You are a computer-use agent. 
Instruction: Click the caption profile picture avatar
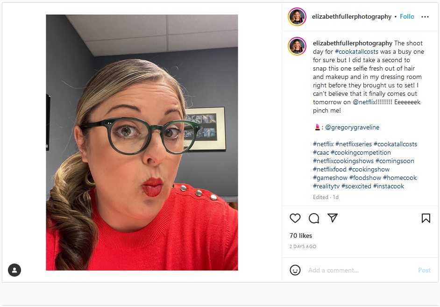[297, 46]
